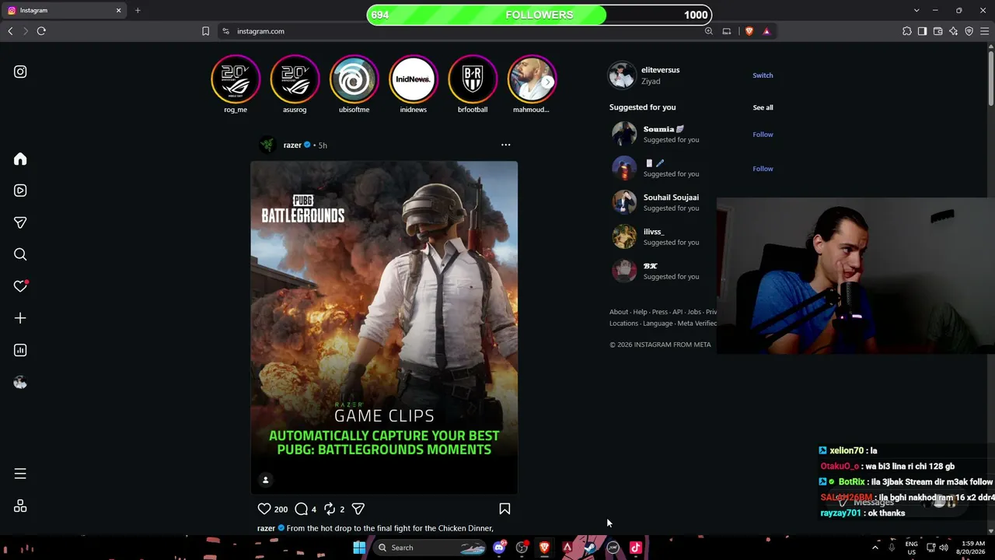Screen dimensions: 995x560
Task: Open Brave Shields lion icon
Action: tap(749, 31)
